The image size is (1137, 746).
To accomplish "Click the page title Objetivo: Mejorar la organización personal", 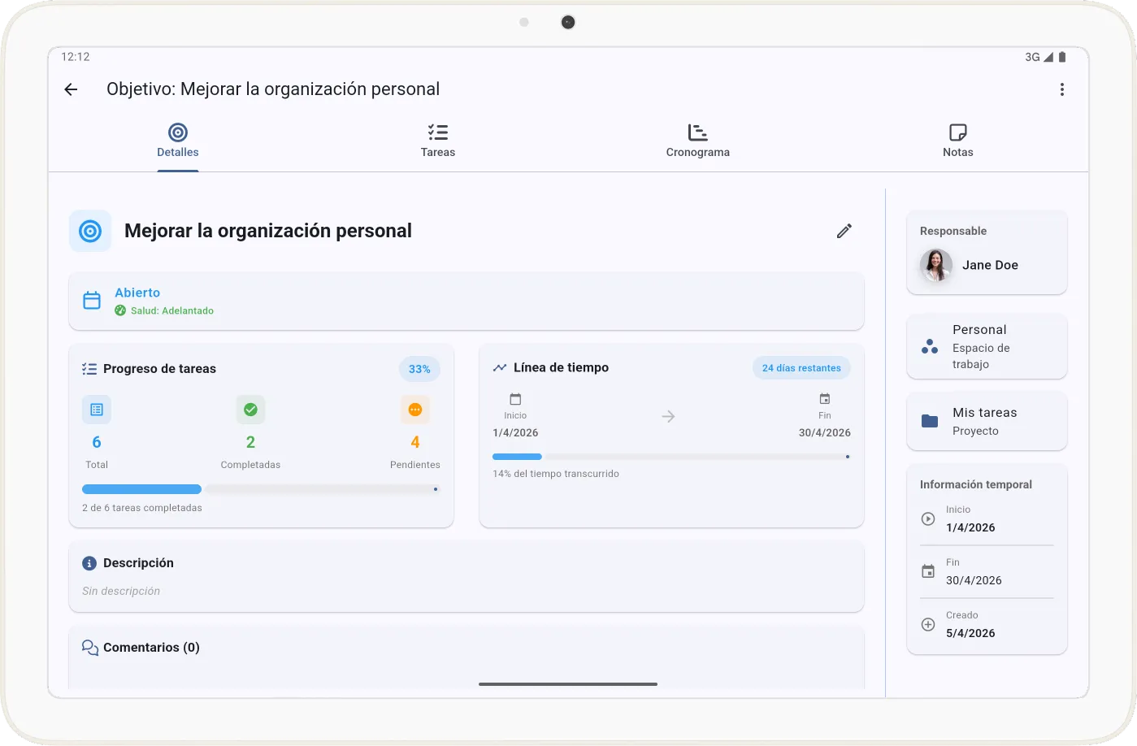I will (273, 89).
